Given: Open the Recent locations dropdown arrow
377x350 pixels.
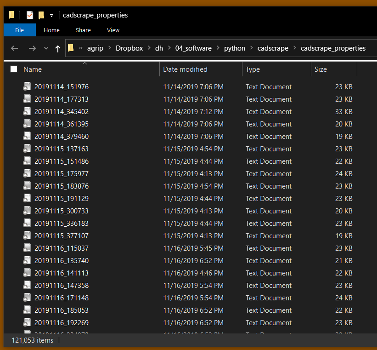Looking at the screenshot, I should point(46,48).
